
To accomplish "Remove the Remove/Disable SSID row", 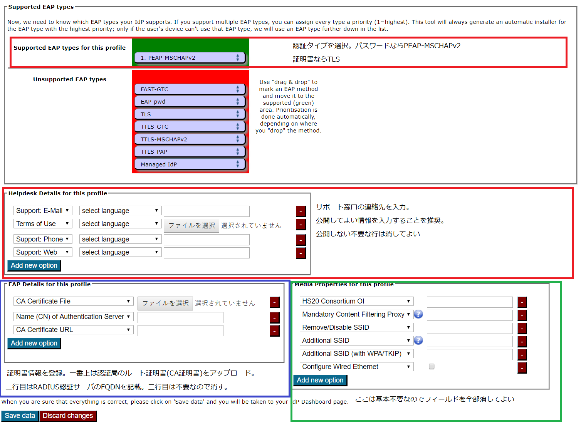I will [522, 329].
